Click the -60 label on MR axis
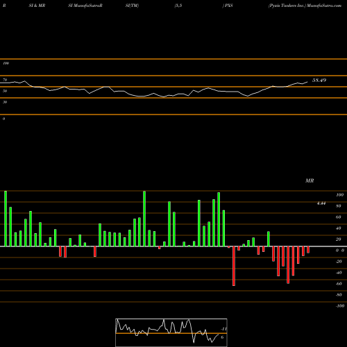 [339, 284]
